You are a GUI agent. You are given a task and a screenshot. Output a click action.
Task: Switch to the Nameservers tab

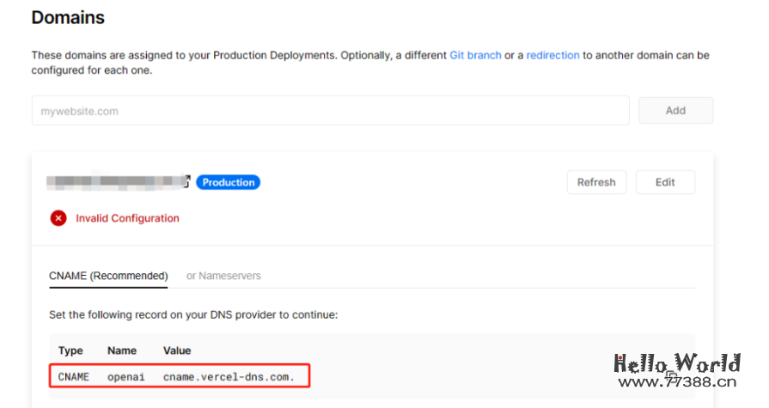[224, 276]
